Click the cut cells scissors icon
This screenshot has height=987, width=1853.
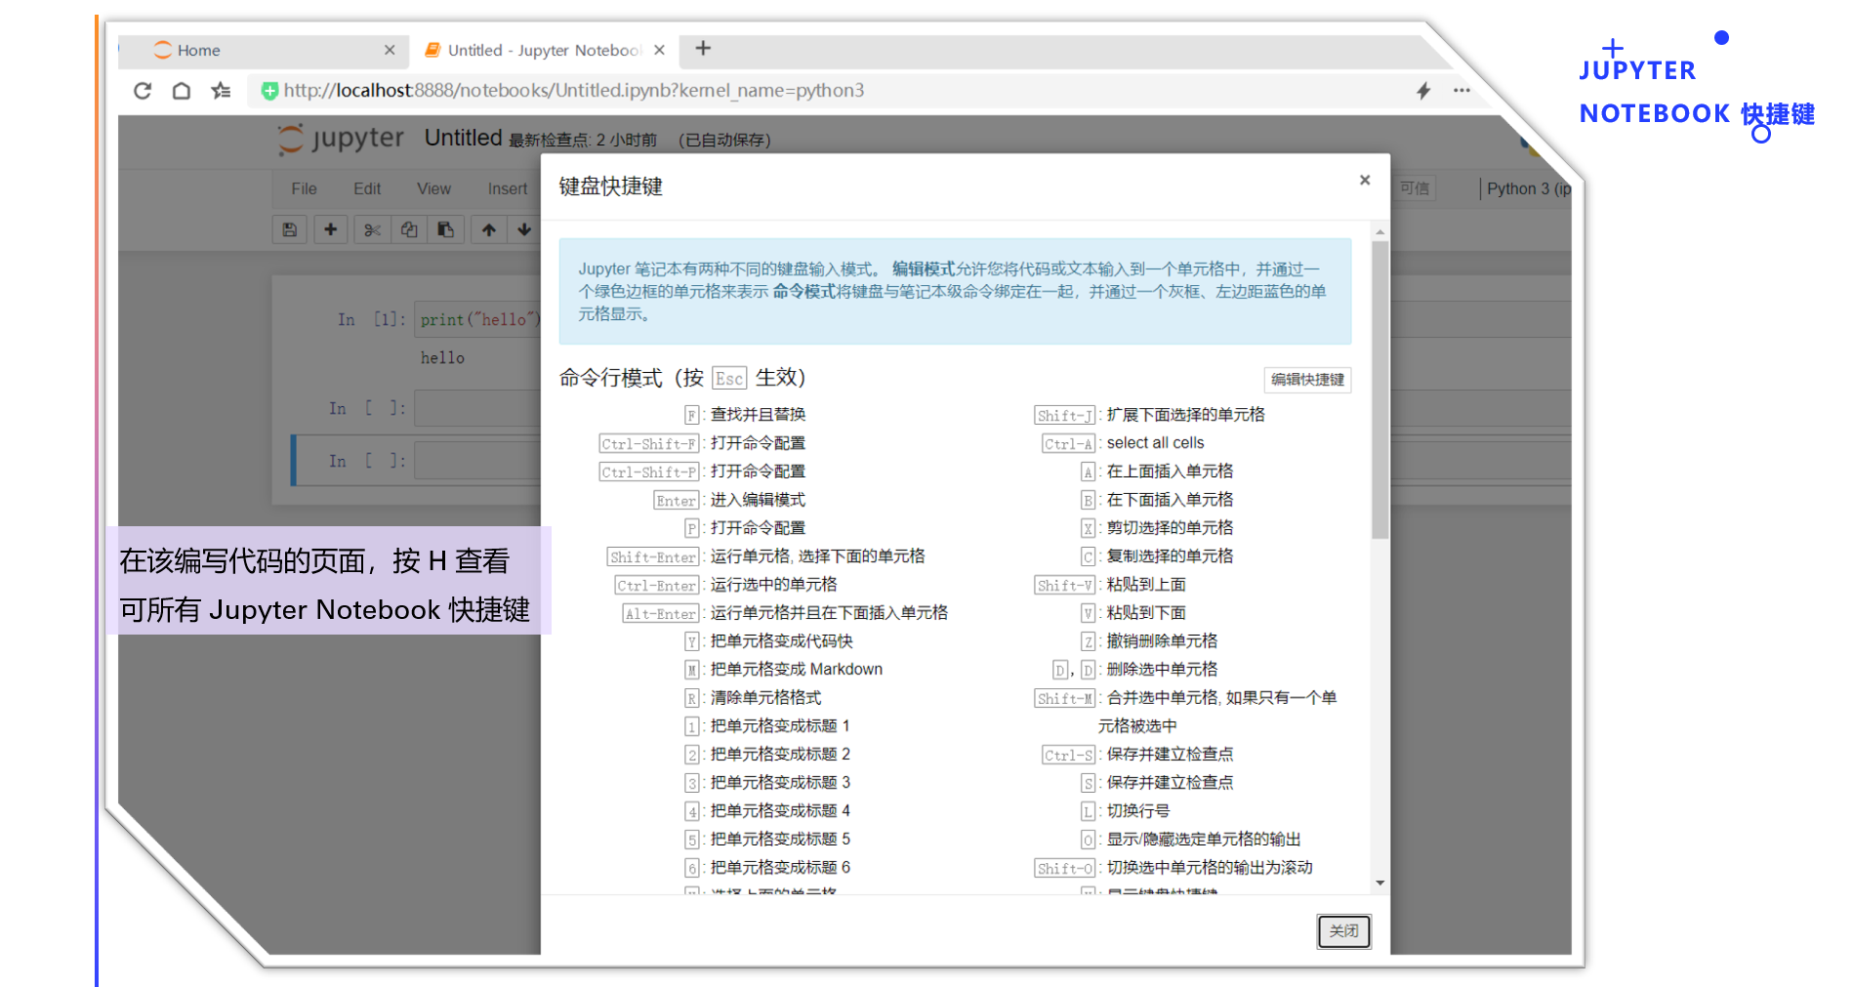pyautogui.click(x=372, y=229)
